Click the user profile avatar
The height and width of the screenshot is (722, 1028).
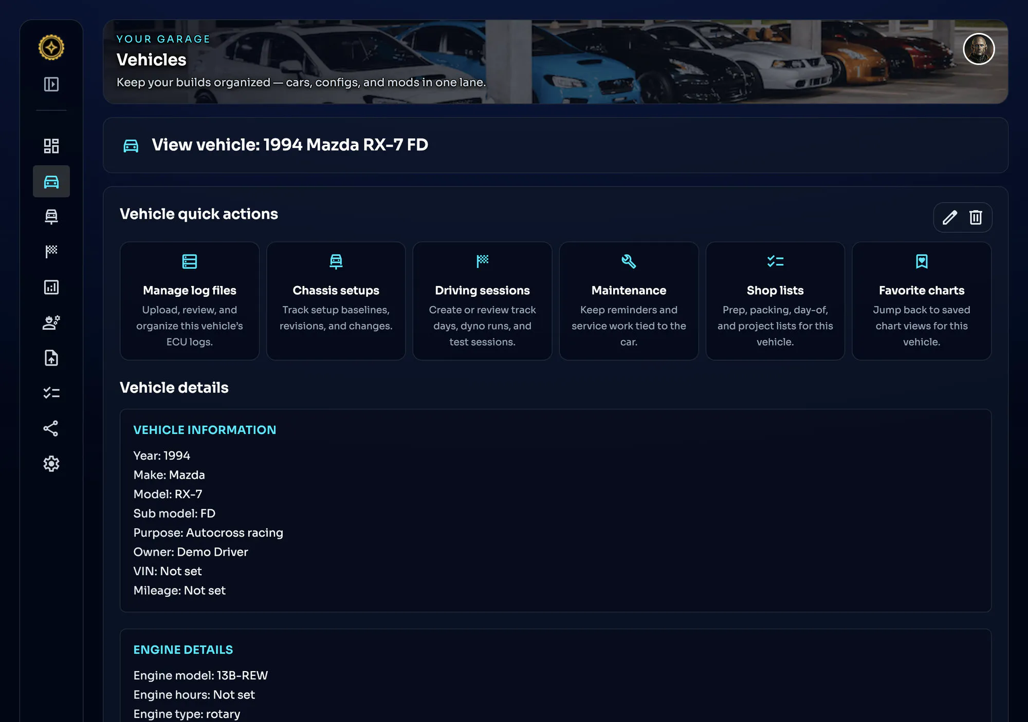pos(979,49)
